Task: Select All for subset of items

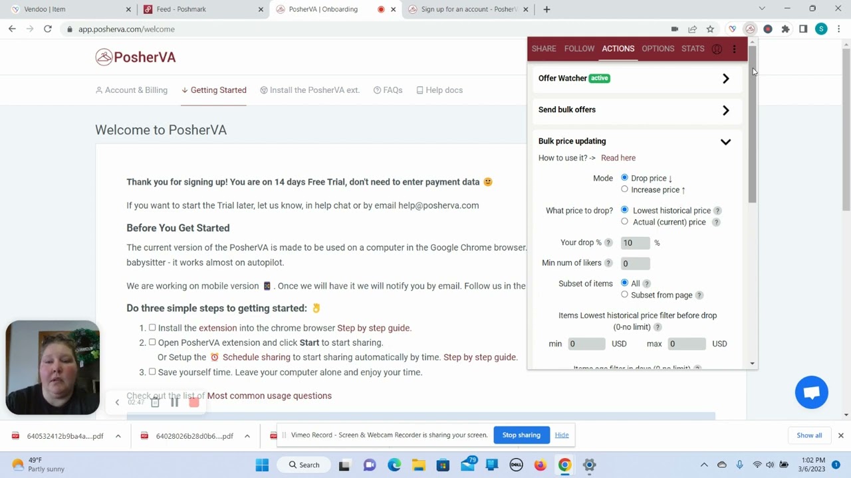Action: pos(624,283)
